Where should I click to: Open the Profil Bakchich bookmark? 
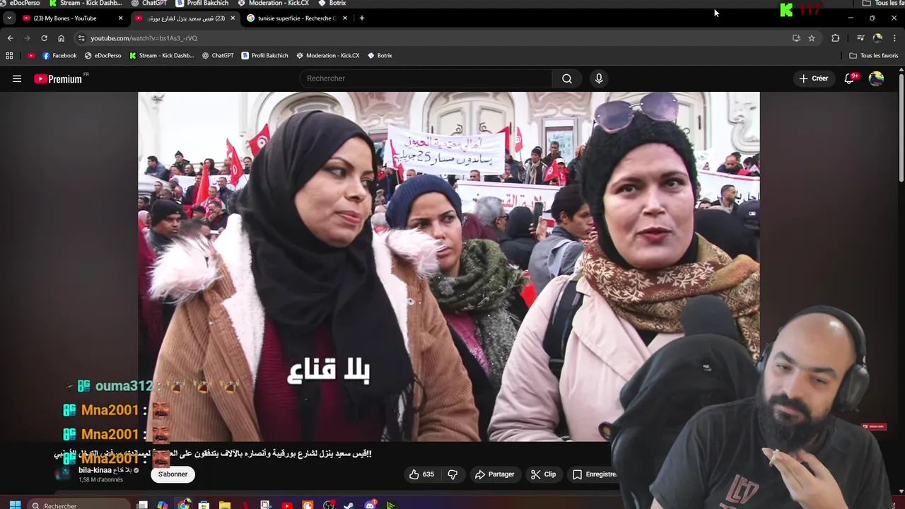[265, 55]
